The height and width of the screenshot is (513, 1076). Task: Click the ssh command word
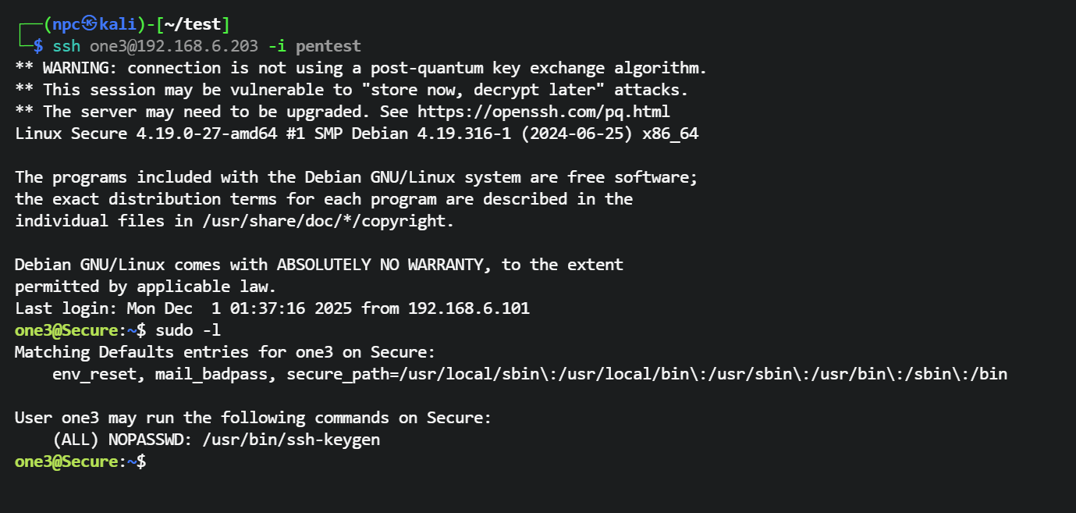66,46
